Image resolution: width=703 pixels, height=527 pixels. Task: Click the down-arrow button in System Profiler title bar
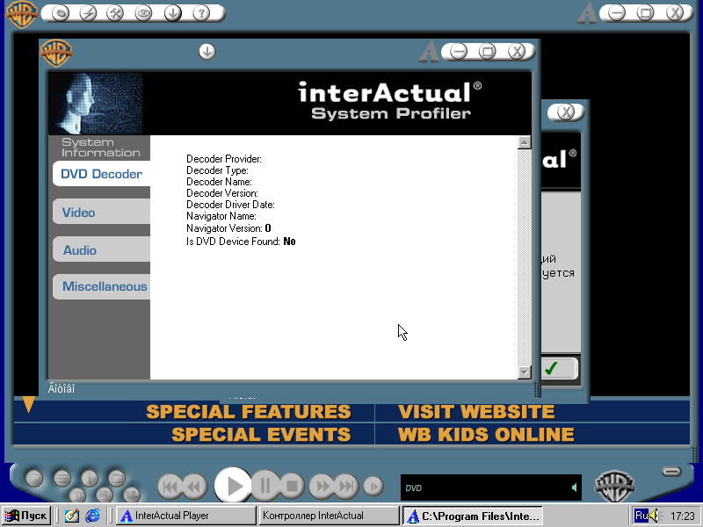pyautogui.click(x=207, y=52)
